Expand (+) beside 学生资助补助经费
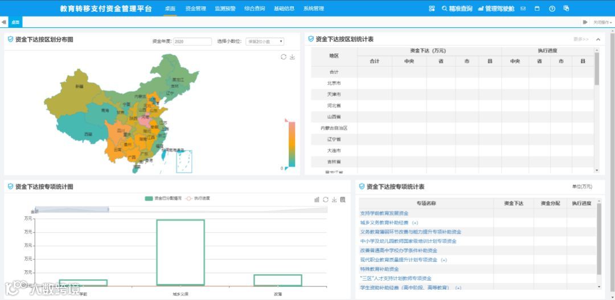Screen dimensions: 615x300 [x=458, y=288]
